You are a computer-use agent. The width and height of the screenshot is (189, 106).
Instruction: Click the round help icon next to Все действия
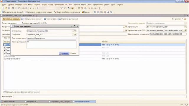[x=185, y=19]
